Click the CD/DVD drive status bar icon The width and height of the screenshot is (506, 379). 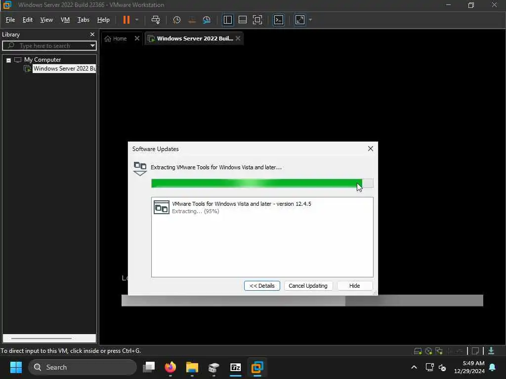click(x=428, y=351)
